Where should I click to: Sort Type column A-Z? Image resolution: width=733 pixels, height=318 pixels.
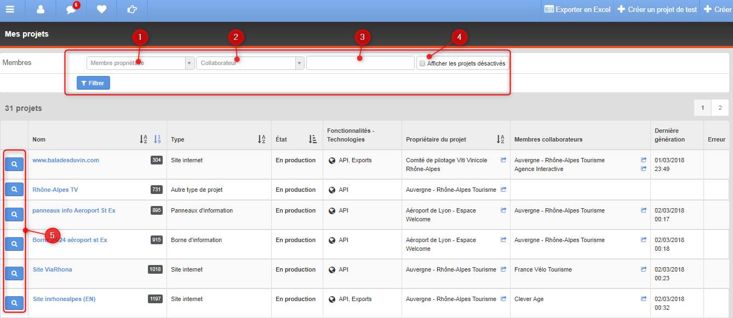[x=262, y=139]
